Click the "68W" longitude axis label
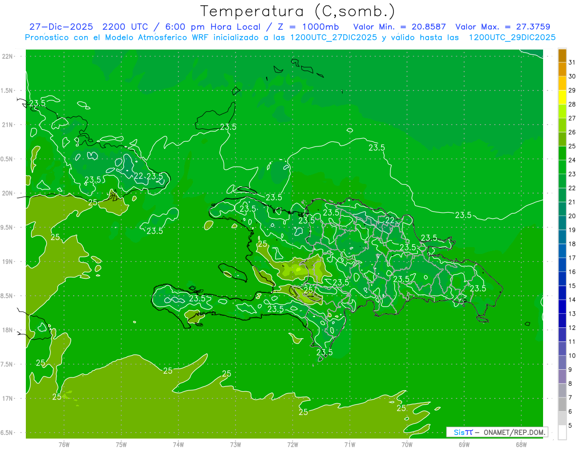 [x=521, y=445]
